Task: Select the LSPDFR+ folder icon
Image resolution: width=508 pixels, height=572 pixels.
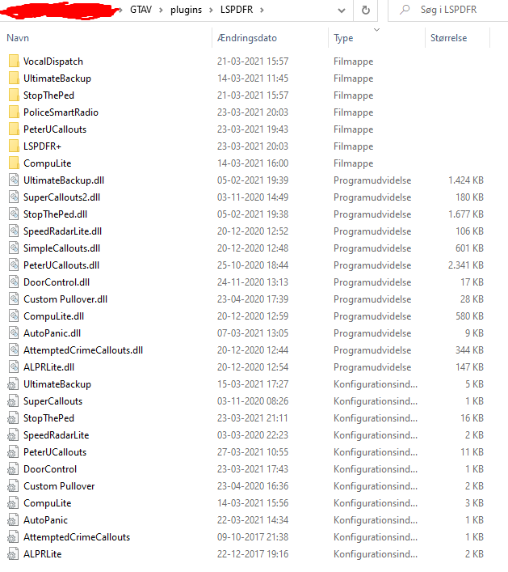Action: (14, 146)
